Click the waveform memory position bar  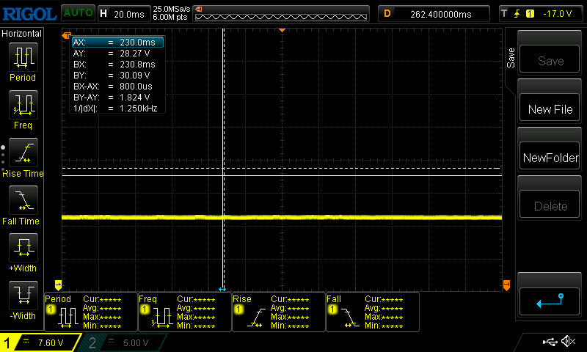(x=280, y=13)
